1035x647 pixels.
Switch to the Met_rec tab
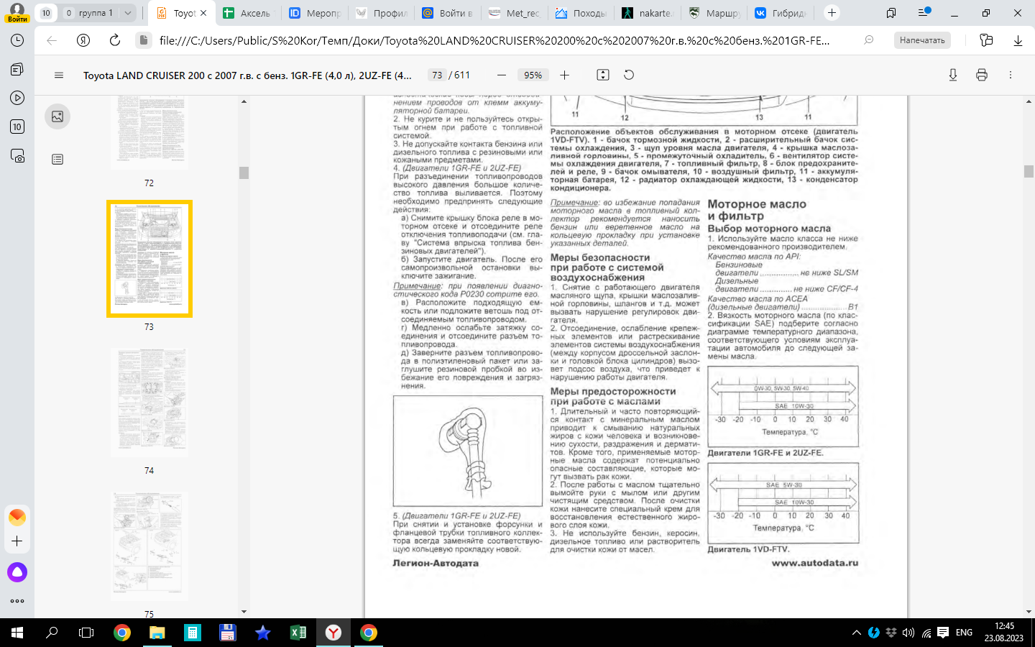[x=514, y=13]
